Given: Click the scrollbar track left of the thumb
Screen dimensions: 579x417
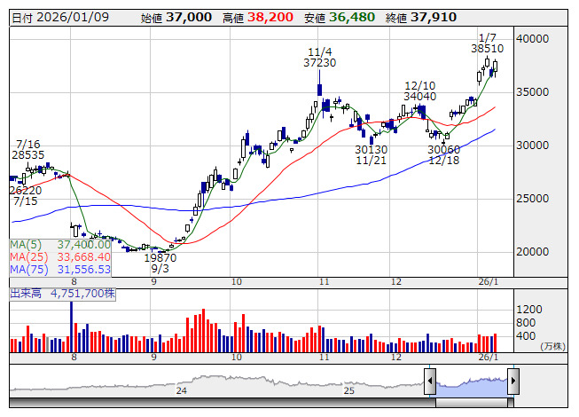Looking at the screenshot, I should [223, 403].
